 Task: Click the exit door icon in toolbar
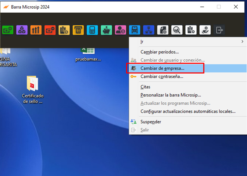click(219, 30)
